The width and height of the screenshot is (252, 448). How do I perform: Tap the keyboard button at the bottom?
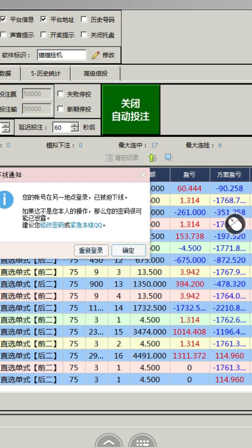[142, 441]
